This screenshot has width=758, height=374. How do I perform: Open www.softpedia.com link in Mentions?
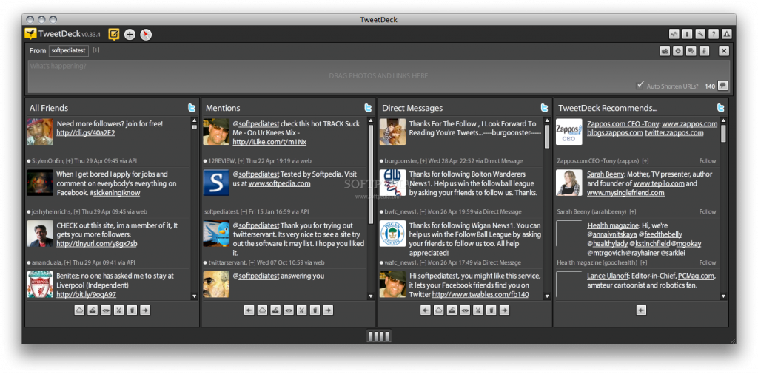coord(279,183)
